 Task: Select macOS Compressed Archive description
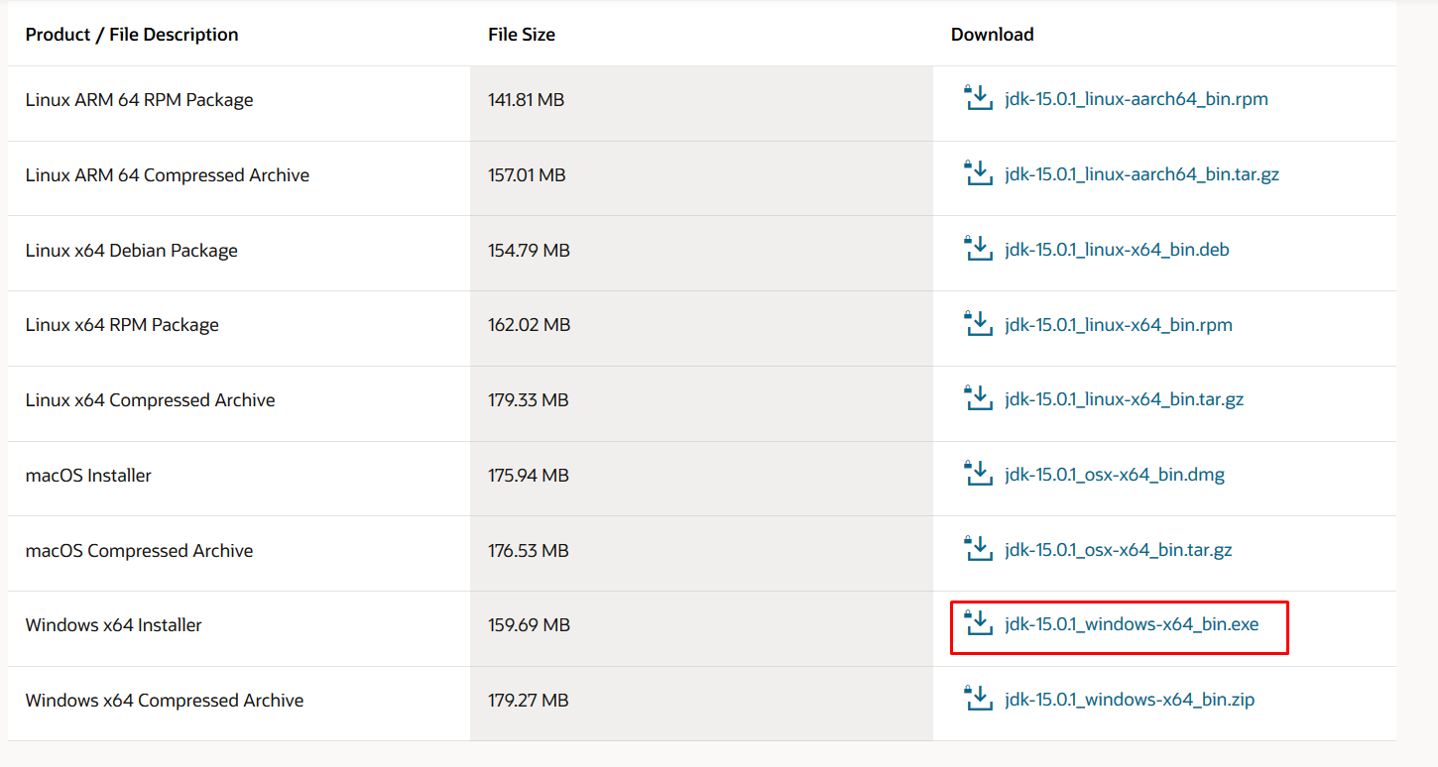coord(139,551)
